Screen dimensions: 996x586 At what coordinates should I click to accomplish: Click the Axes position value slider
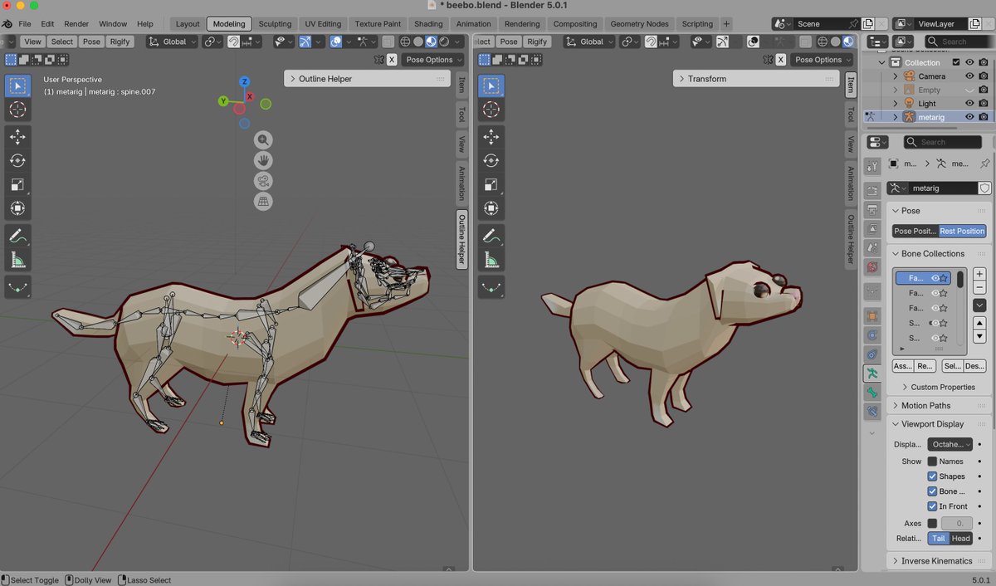click(x=956, y=524)
